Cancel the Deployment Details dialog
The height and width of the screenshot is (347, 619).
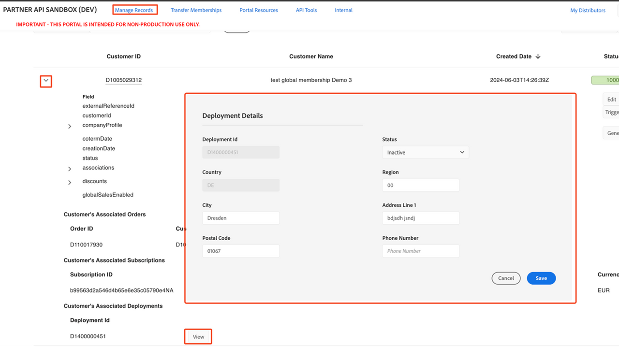coord(506,278)
